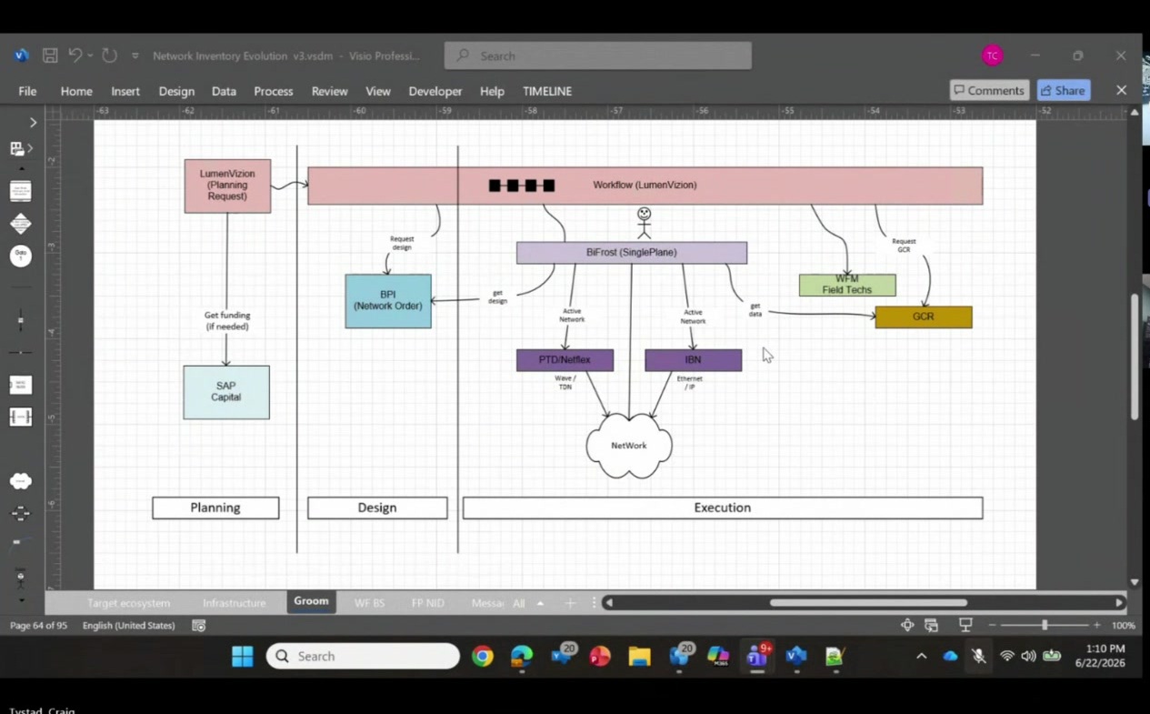Open Microsoft Teams from the taskbar

(x=757, y=657)
